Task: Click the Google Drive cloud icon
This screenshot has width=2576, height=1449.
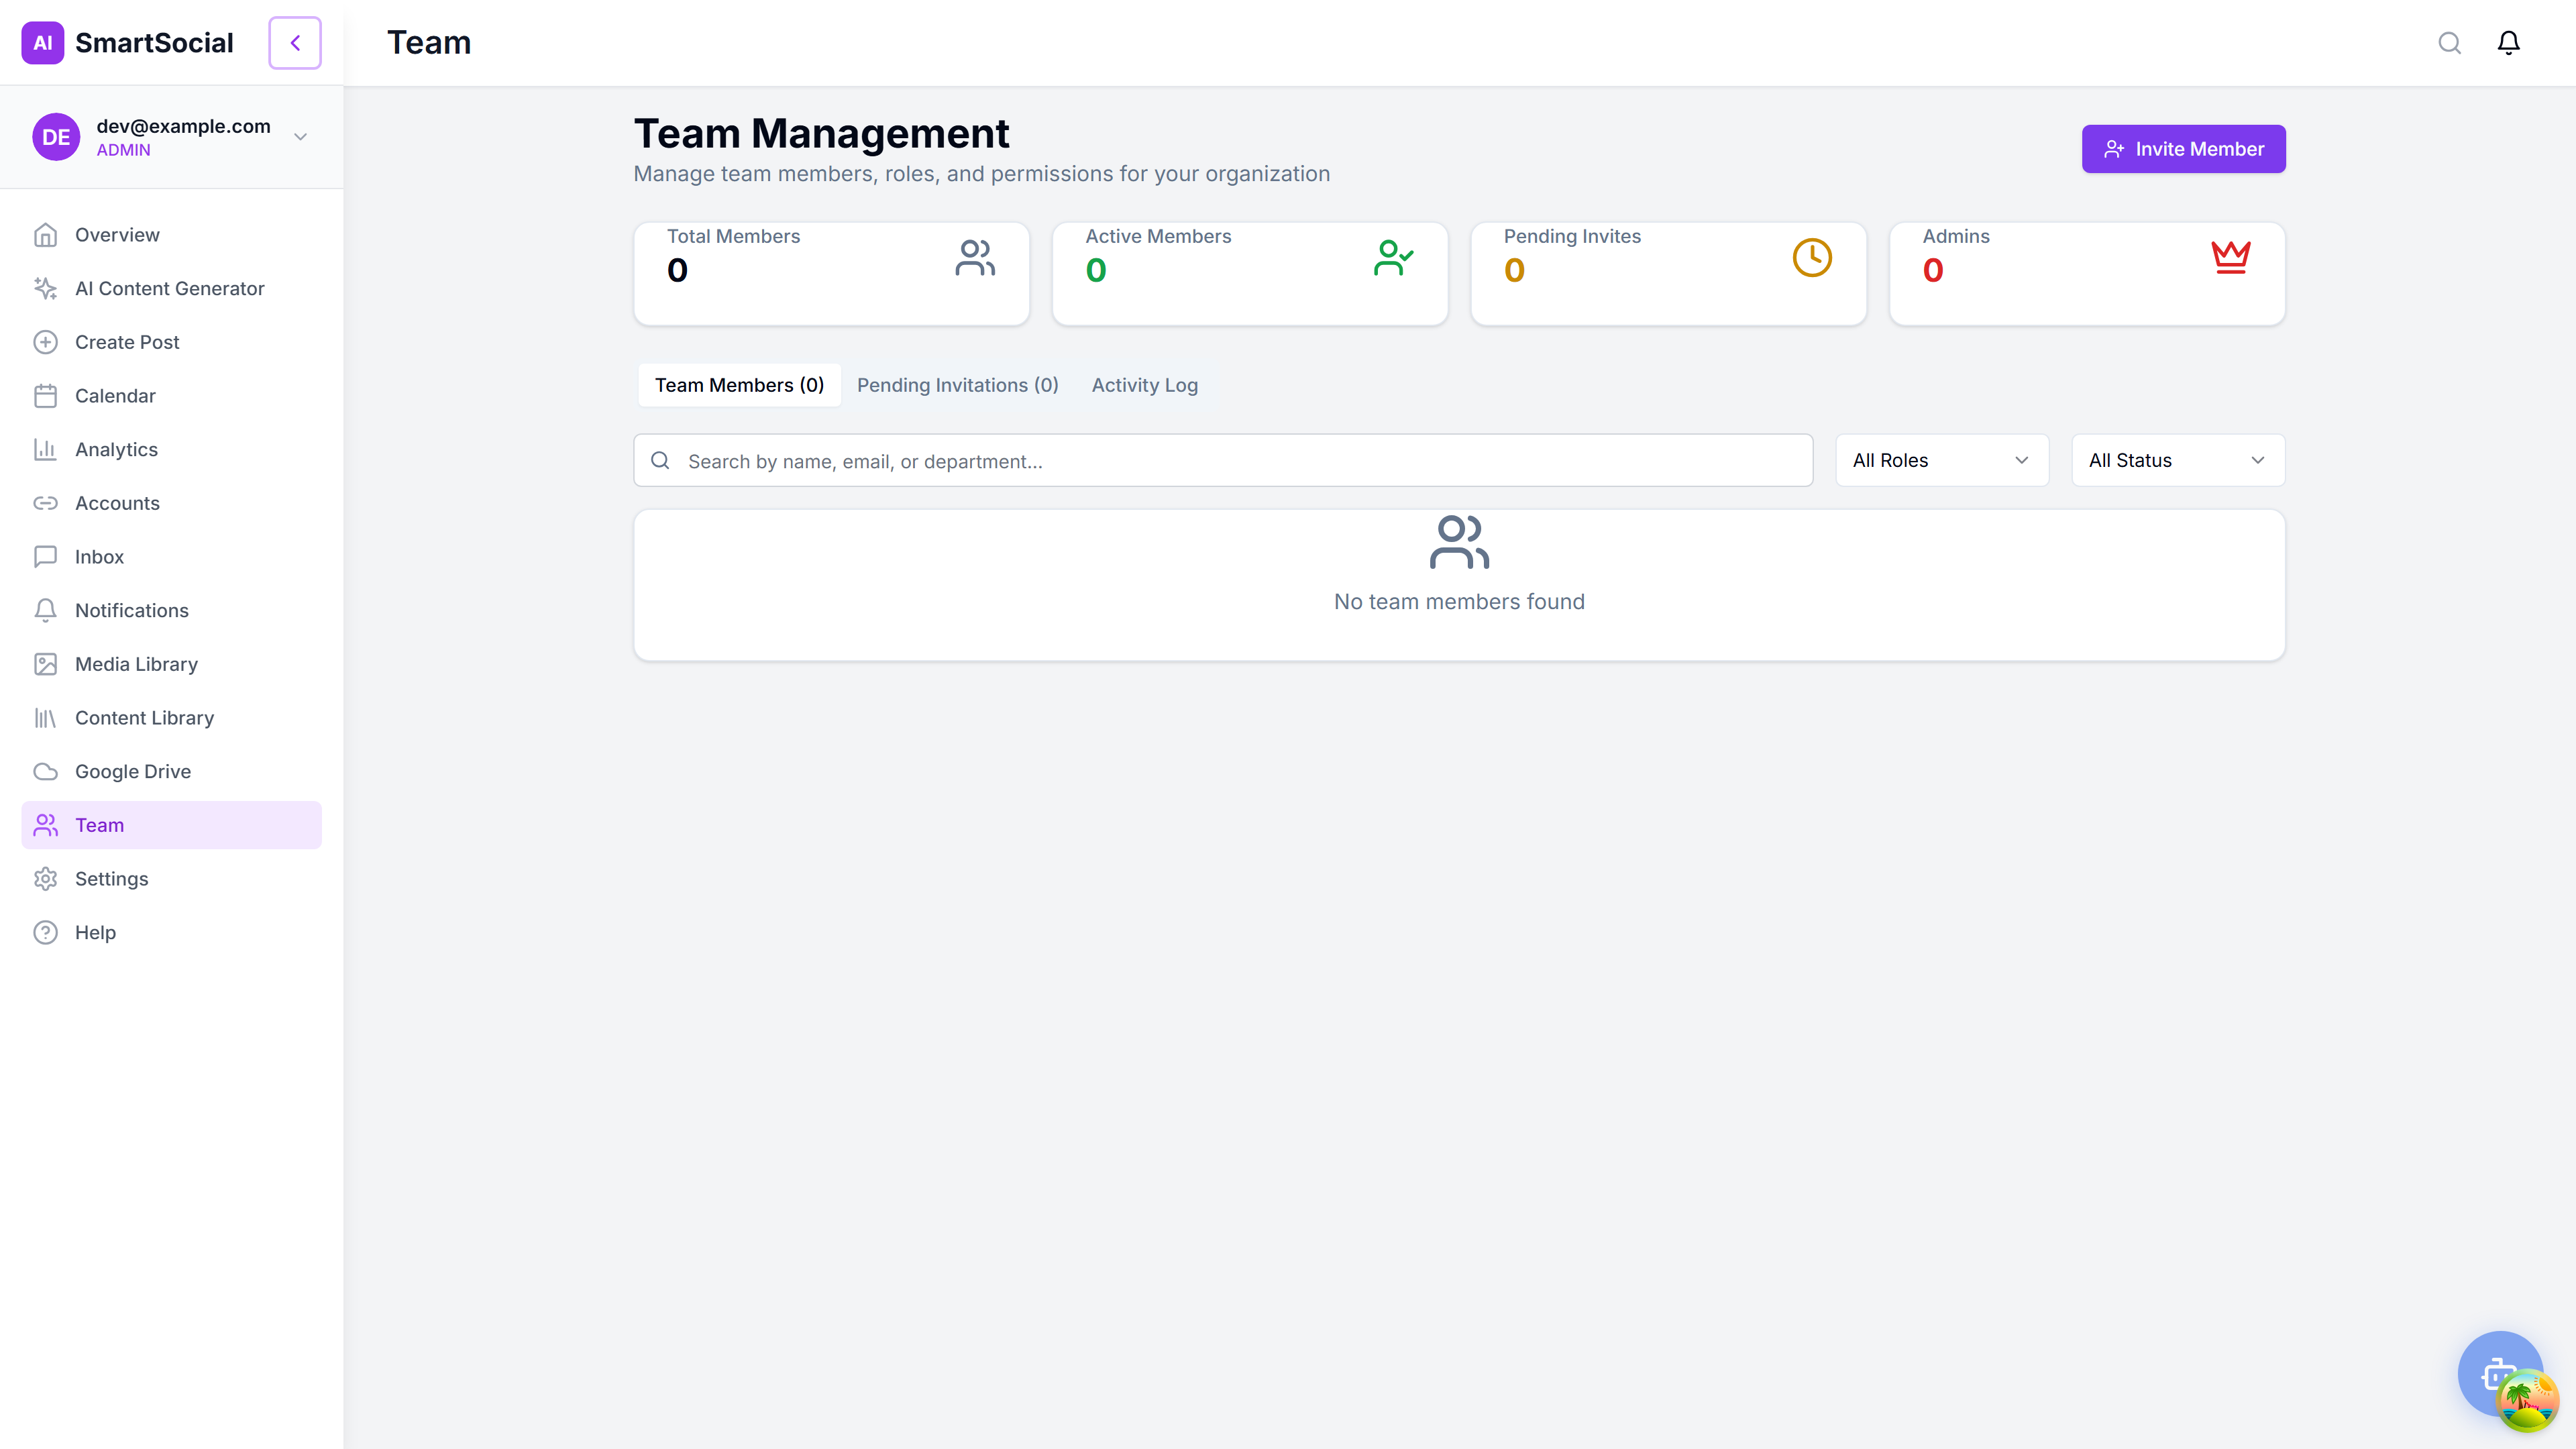Action: 47,771
